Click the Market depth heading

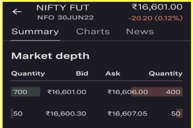click(50, 56)
